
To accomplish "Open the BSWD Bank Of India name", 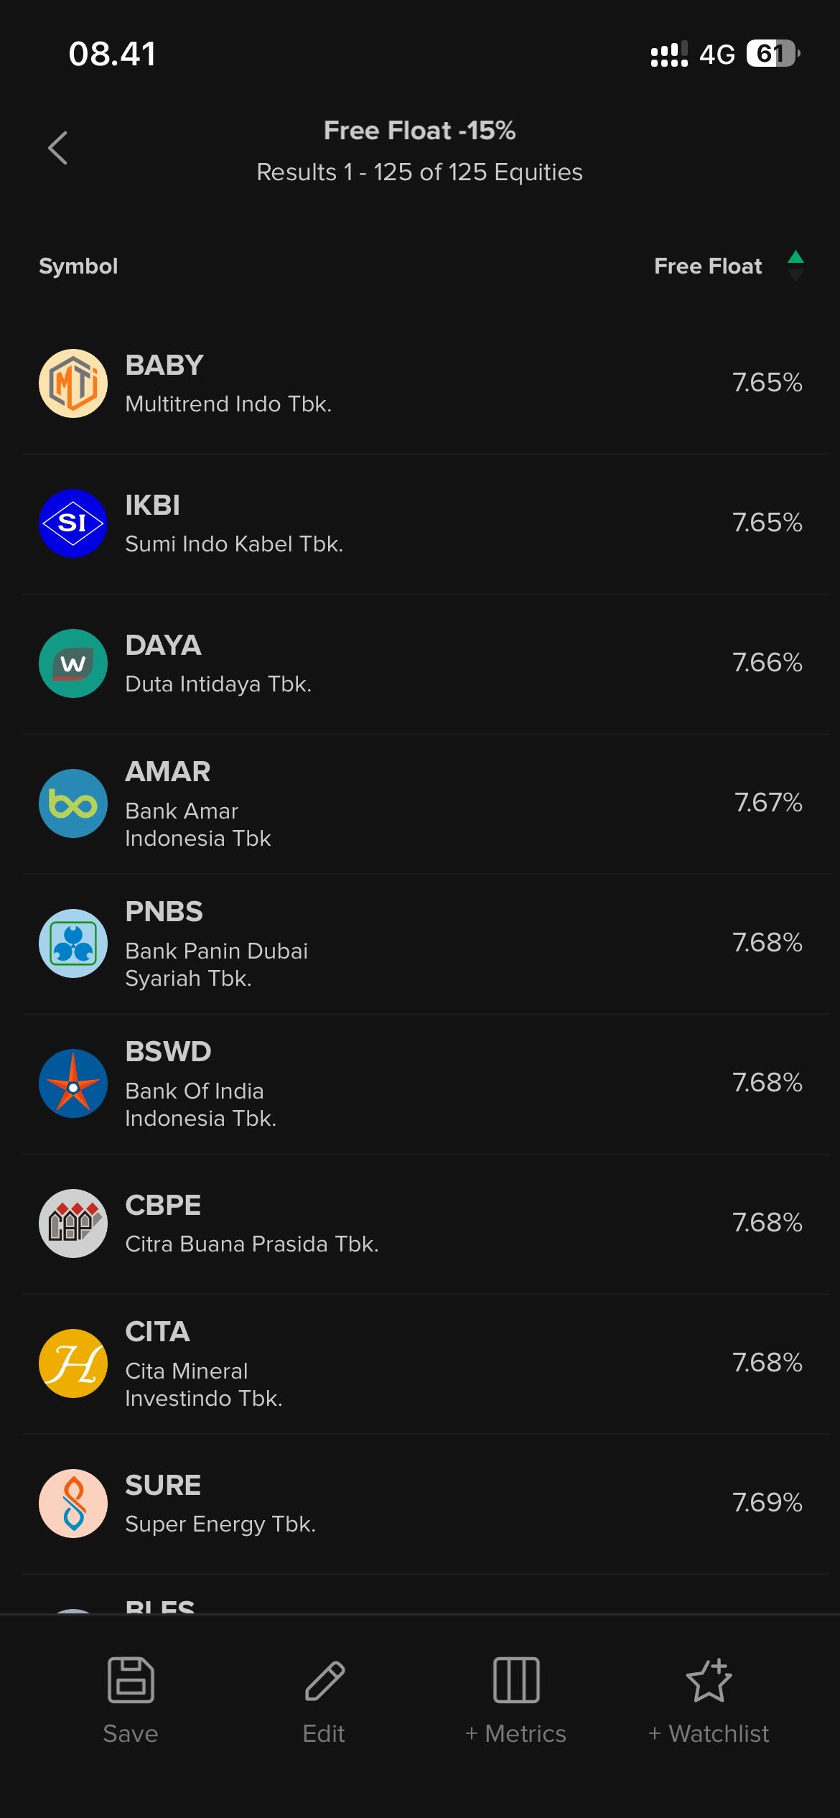I will click(201, 1104).
